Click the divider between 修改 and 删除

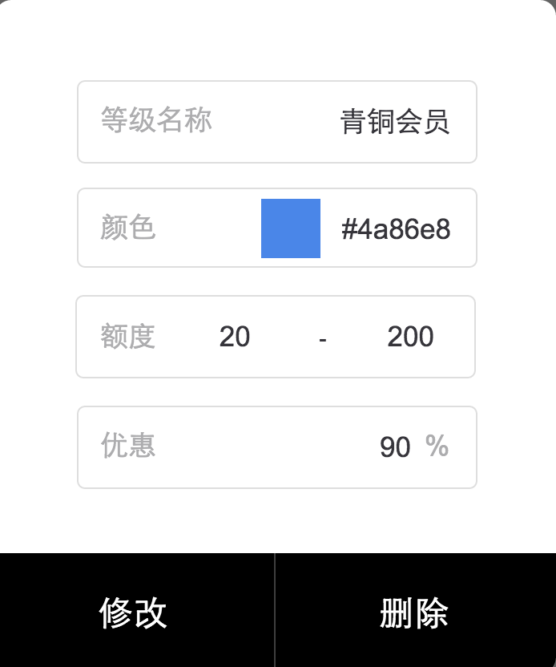click(275, 611)
